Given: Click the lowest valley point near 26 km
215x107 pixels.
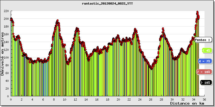Looking at the screenshot, I should (x=152, y=69).
